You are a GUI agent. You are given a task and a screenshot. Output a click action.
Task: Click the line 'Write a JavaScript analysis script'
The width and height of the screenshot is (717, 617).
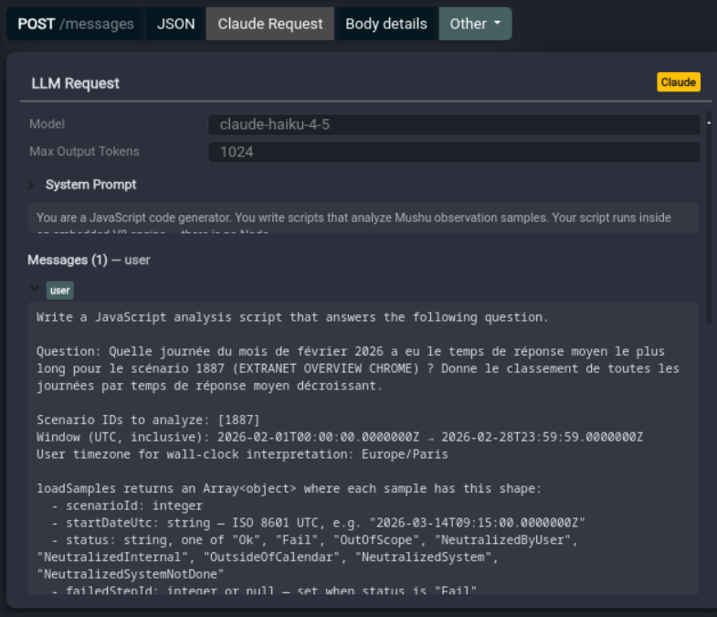(x=292, y=317)
